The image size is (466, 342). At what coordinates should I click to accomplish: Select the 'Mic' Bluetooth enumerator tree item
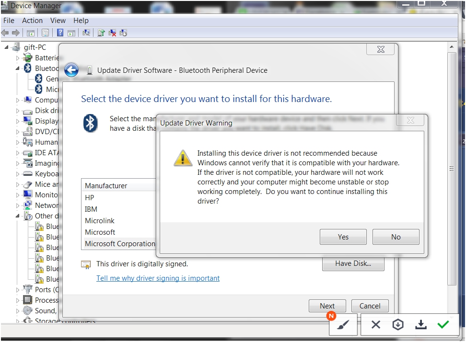47,89
